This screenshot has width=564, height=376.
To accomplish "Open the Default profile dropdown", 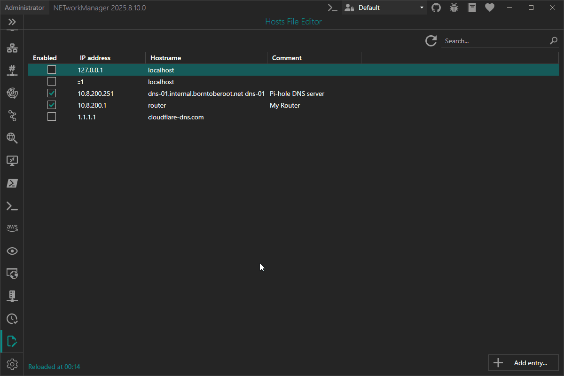I will tap(384, 8).
